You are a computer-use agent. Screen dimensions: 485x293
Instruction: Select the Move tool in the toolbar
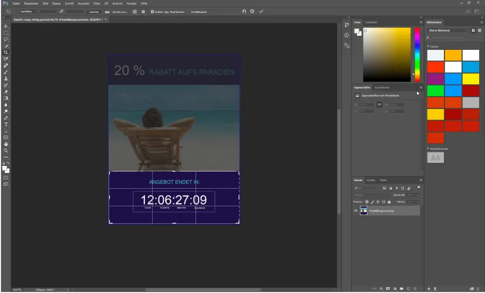[x=6, y=26]
